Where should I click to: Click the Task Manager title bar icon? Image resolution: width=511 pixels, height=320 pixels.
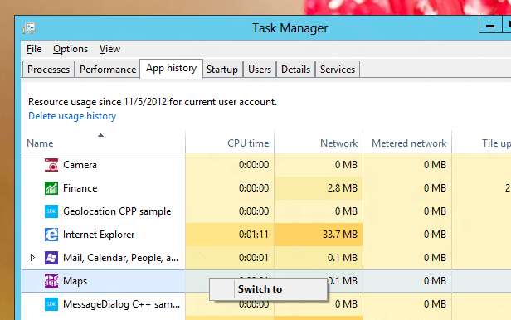(x=29, y=28)
